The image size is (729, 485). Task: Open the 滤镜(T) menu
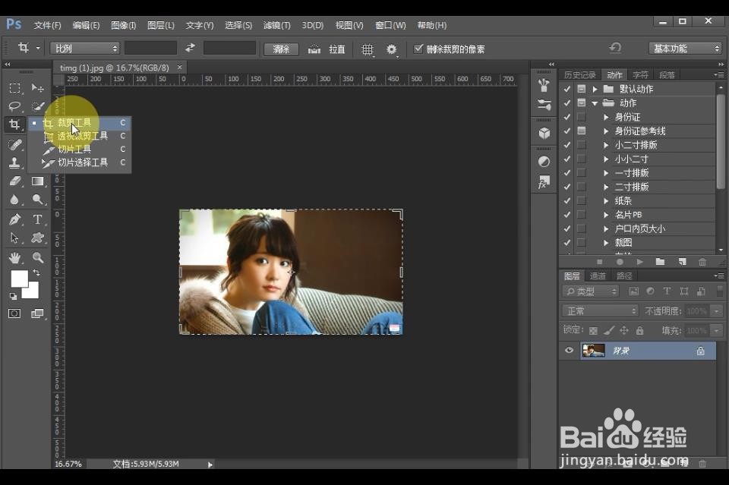click(x=276, y=25)
